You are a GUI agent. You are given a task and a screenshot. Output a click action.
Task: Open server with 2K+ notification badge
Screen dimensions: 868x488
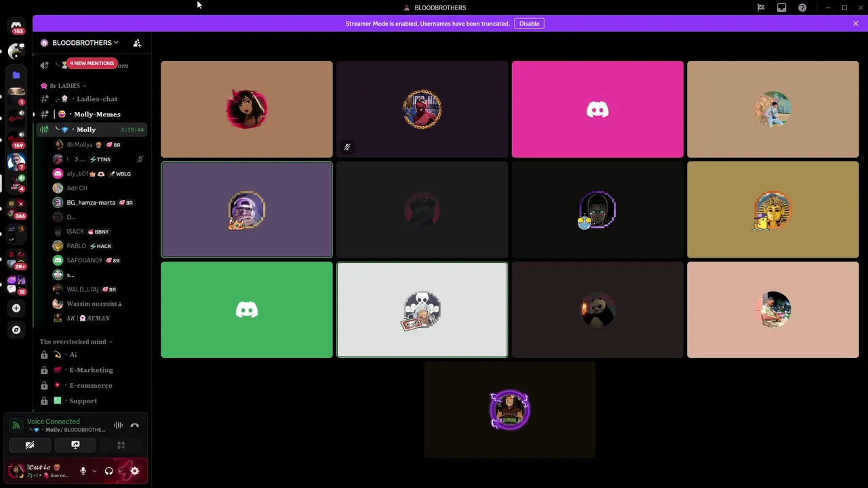pyautogui.click(x=16, y=260)
